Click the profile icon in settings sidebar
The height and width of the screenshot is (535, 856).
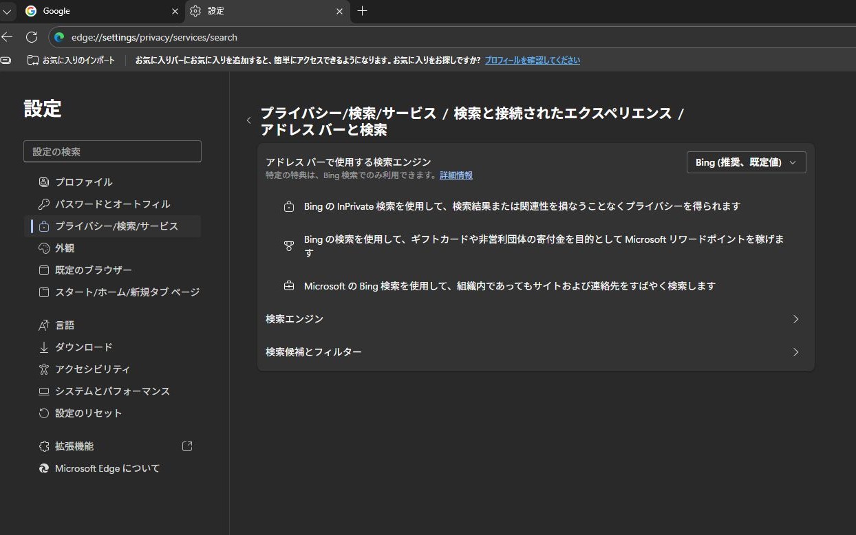click(44, 182)
